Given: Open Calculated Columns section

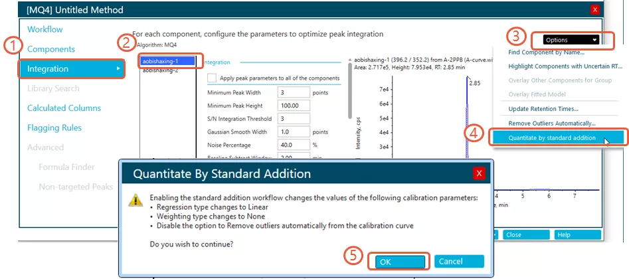Looking at the screenshot, I should click(x=64, y=108).
